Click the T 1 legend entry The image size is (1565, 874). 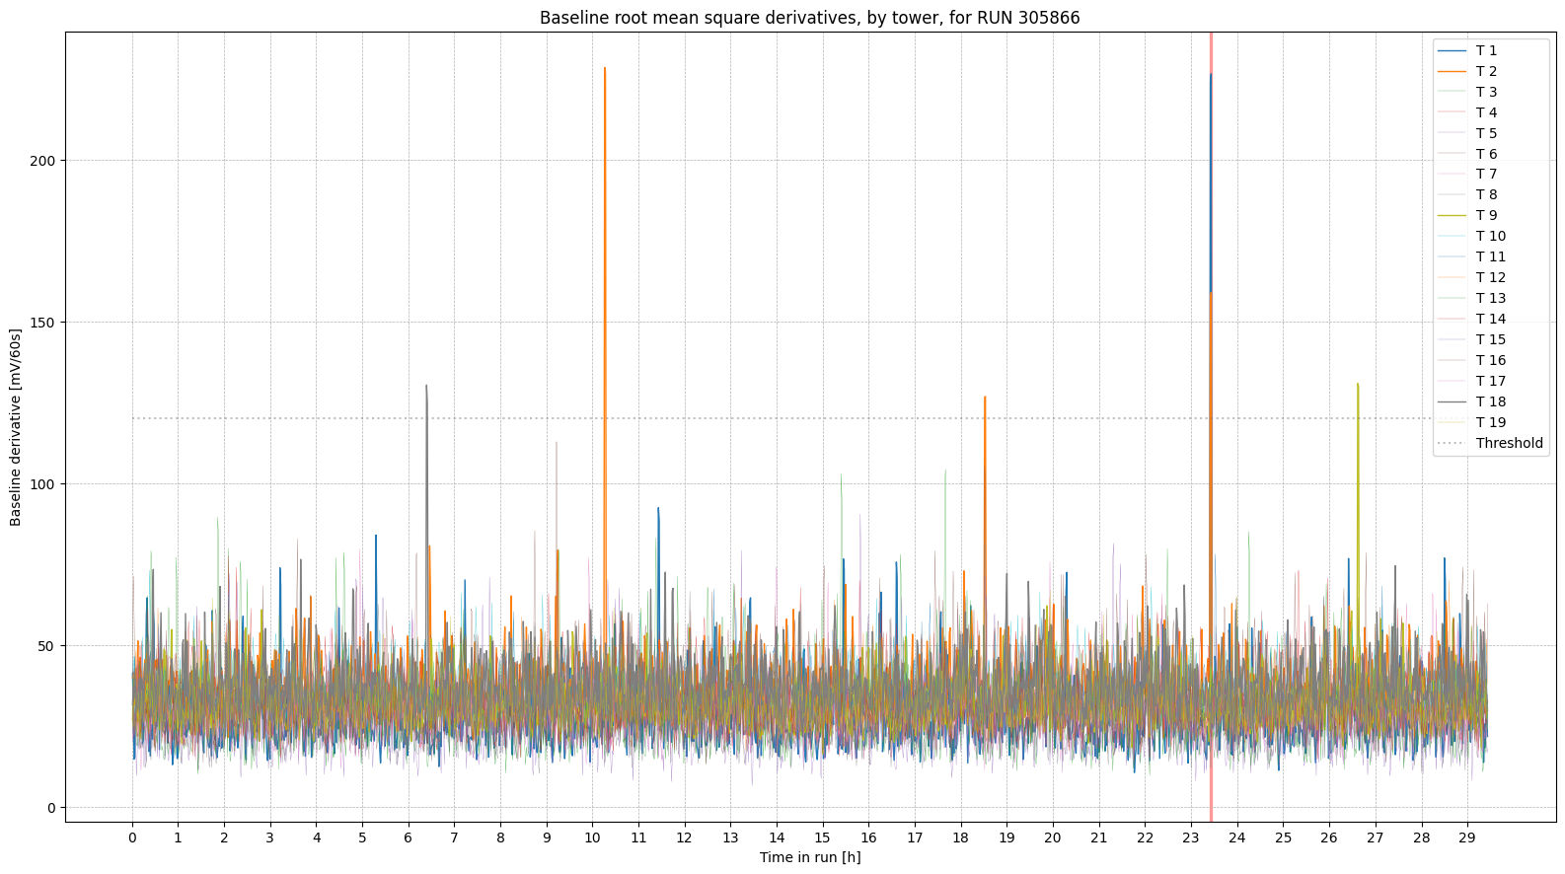point(1485,50)
